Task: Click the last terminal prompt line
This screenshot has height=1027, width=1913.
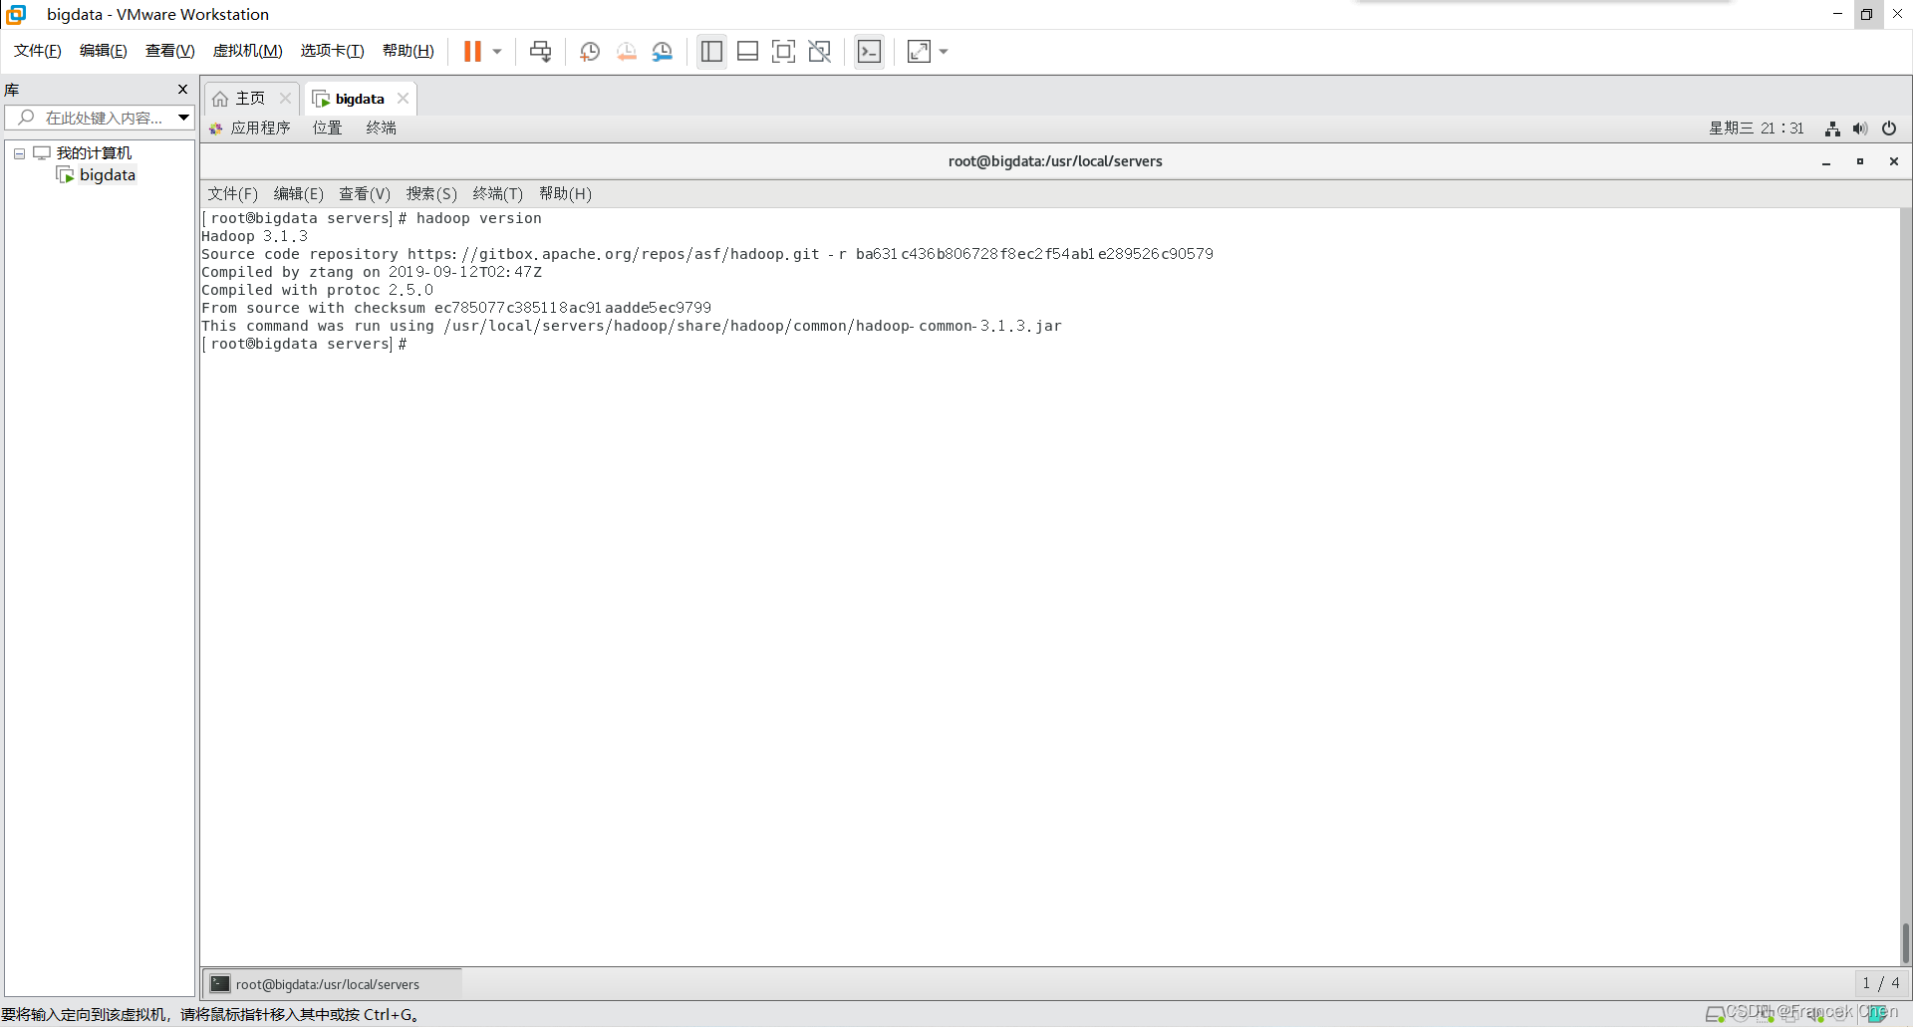Action: pos(304,344)
